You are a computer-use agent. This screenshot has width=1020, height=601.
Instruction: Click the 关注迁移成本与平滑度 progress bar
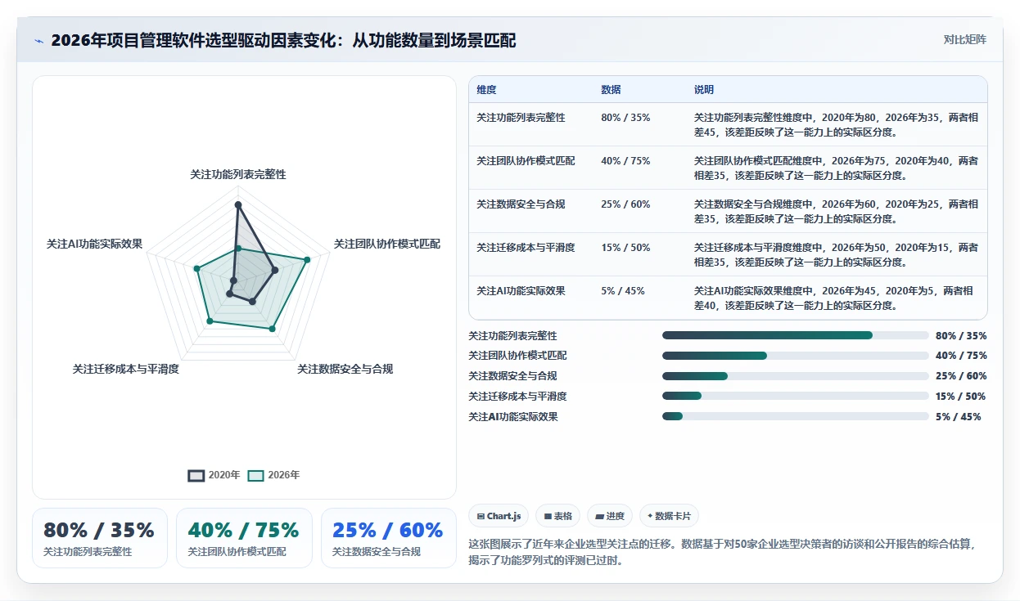796,396
